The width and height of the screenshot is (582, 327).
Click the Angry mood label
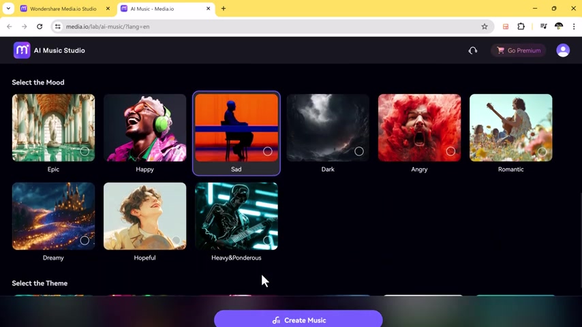pos(419,169)
